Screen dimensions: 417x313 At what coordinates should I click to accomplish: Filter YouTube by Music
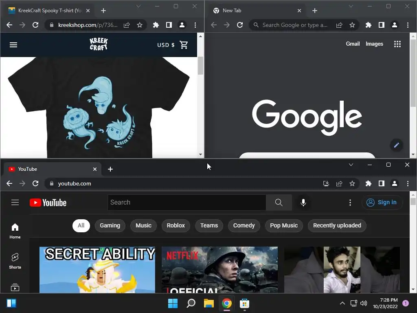[144, 226]
